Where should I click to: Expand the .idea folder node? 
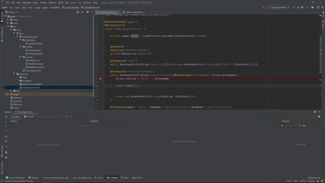[x=8, y=20]
